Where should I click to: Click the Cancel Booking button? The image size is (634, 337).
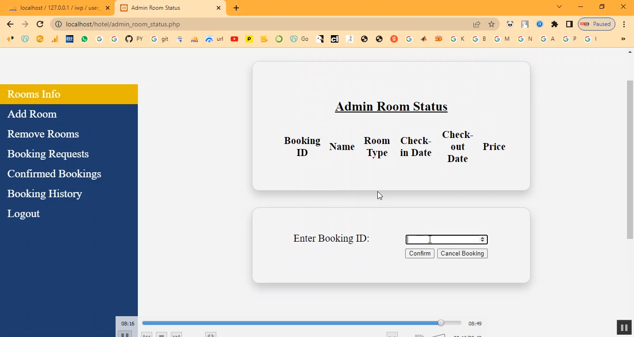tap(462, 254)
